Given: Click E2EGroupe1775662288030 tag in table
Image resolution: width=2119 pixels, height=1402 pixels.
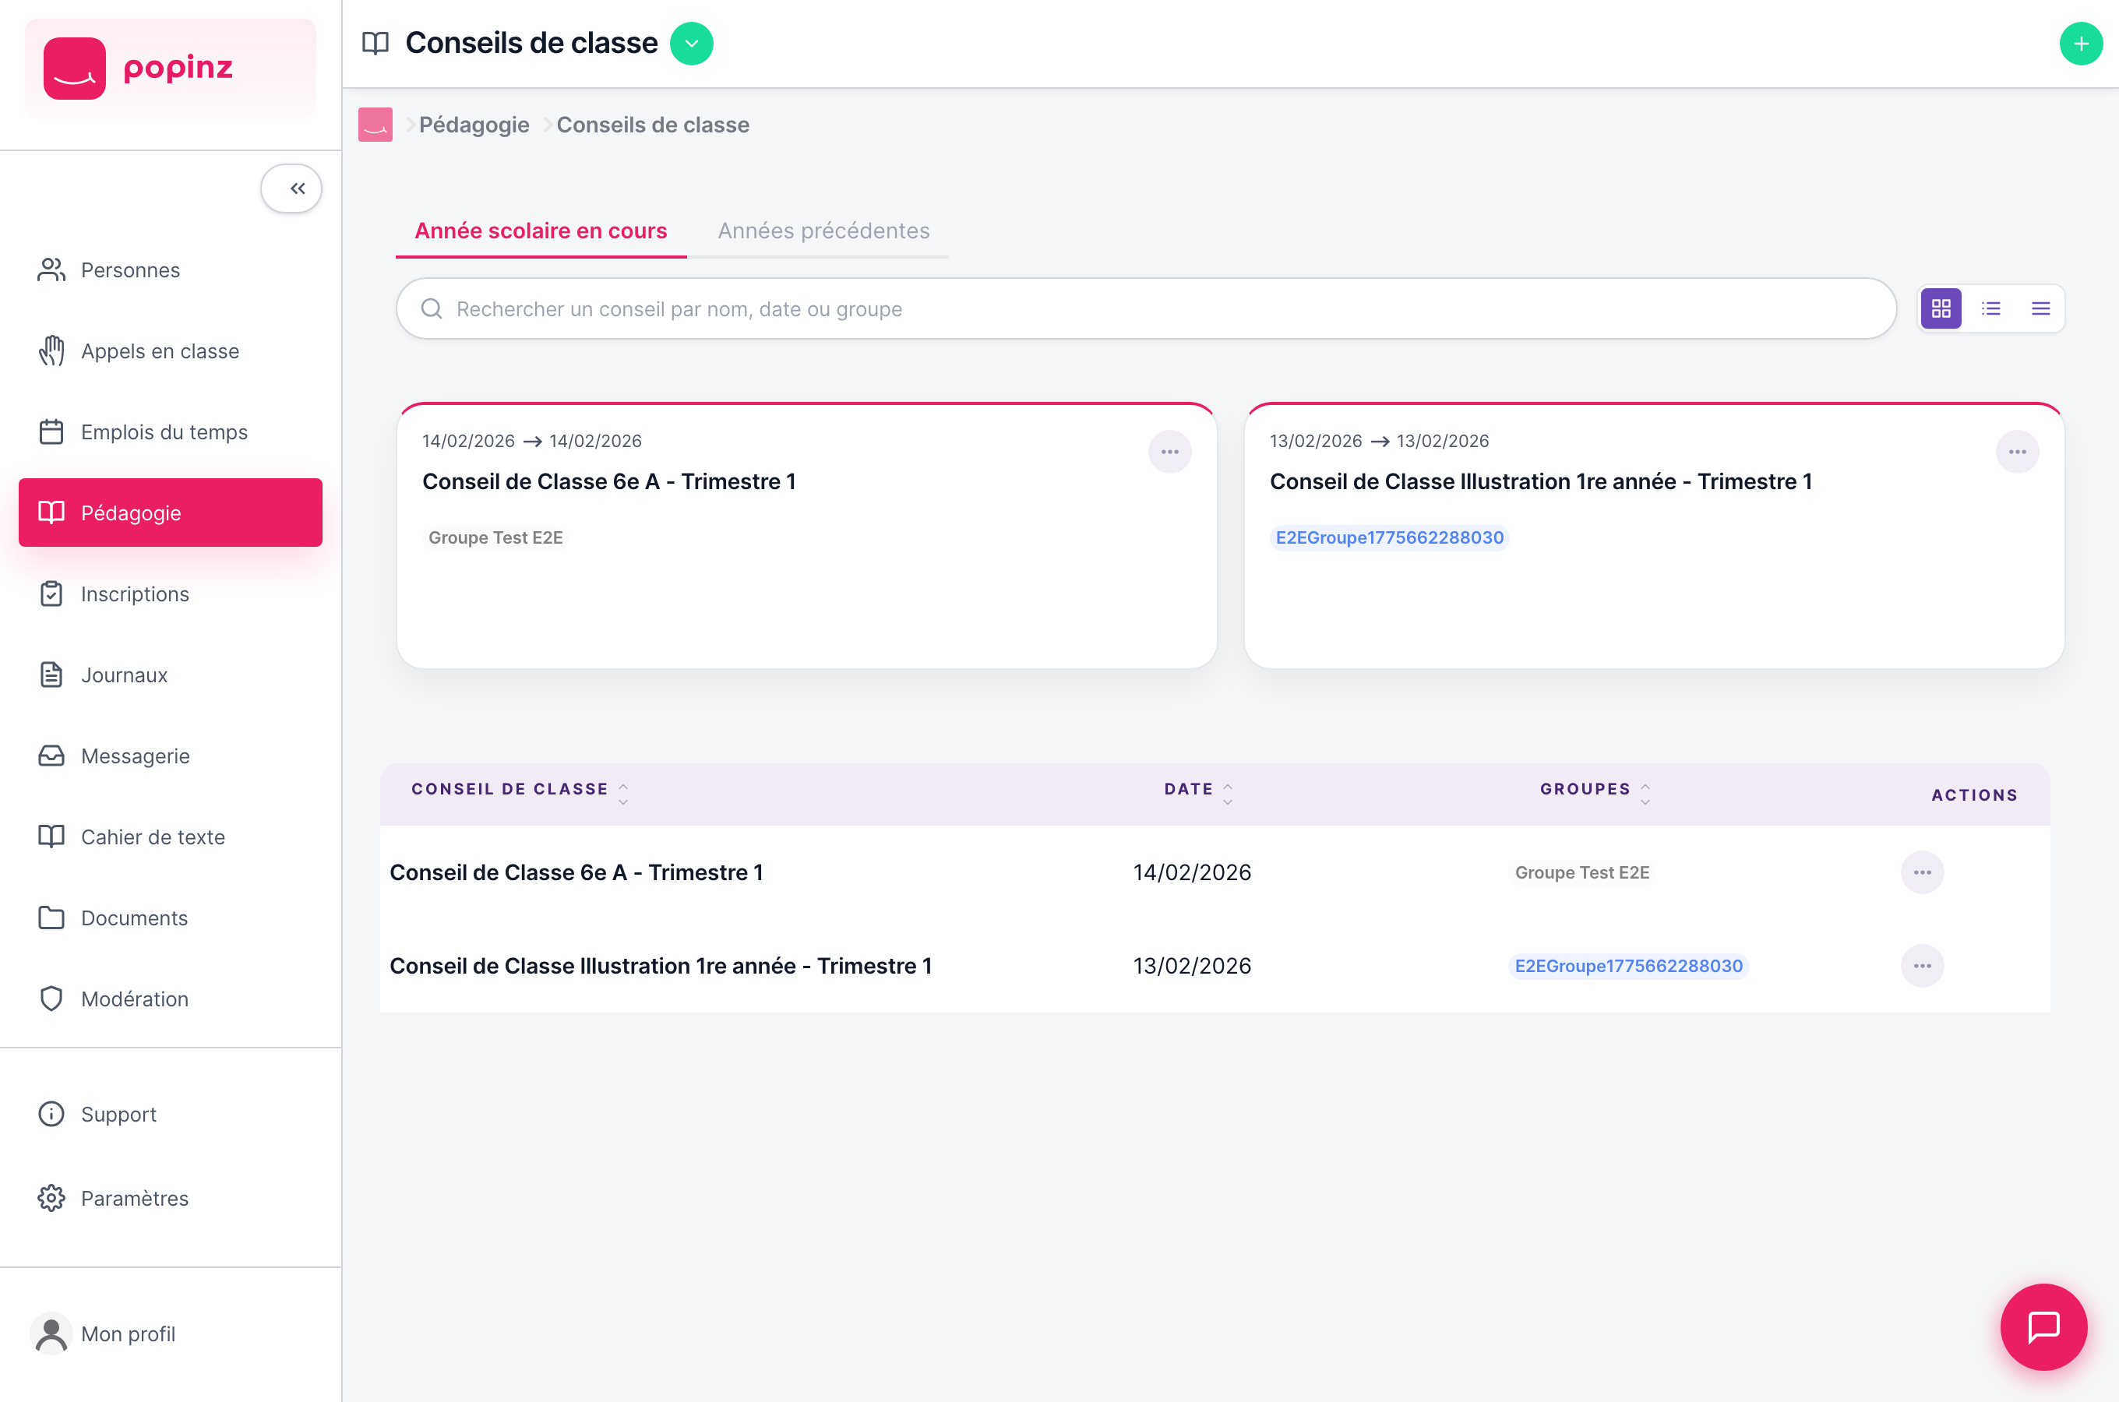Looking at the screenshot, I should click(1628, 966).
